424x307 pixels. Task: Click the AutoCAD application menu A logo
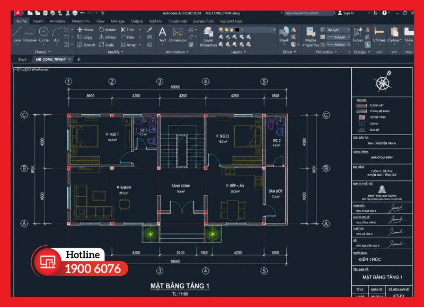pyautogui.click(x=18, y=13)
